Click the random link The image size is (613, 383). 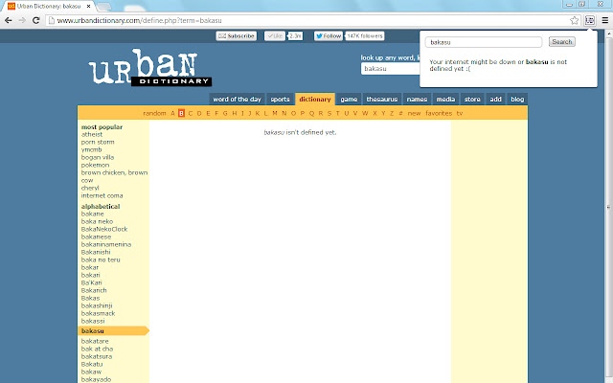154,113
